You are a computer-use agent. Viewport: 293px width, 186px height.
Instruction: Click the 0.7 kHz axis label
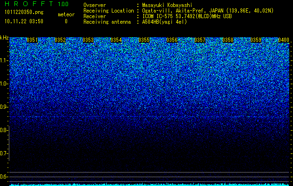coord(3,153)
